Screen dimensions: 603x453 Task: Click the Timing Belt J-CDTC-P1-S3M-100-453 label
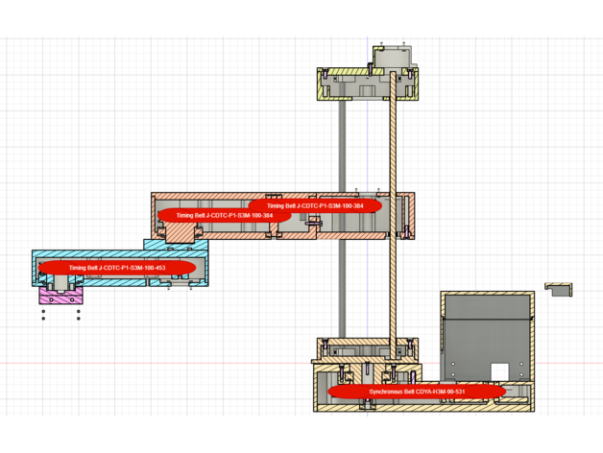pyautogui.click(x=117, y=267)
